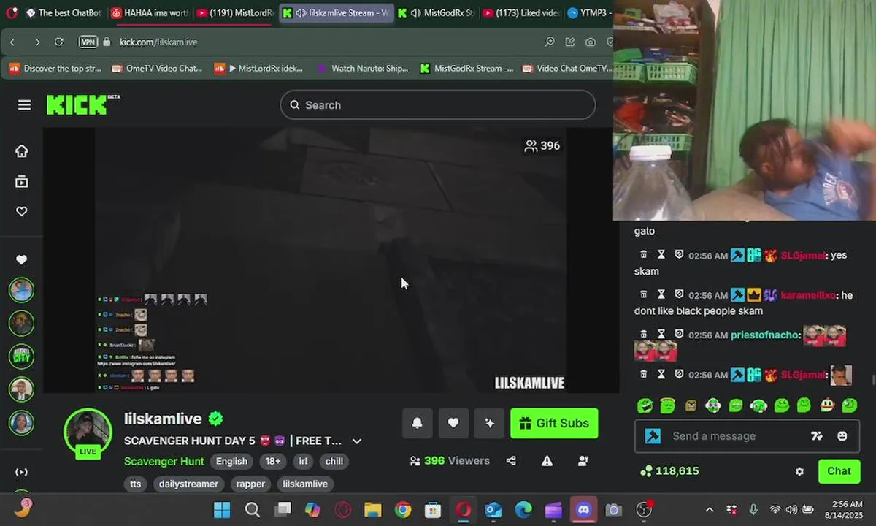Focus the Kick search field
876x526 pixels.
click(437, 105)
